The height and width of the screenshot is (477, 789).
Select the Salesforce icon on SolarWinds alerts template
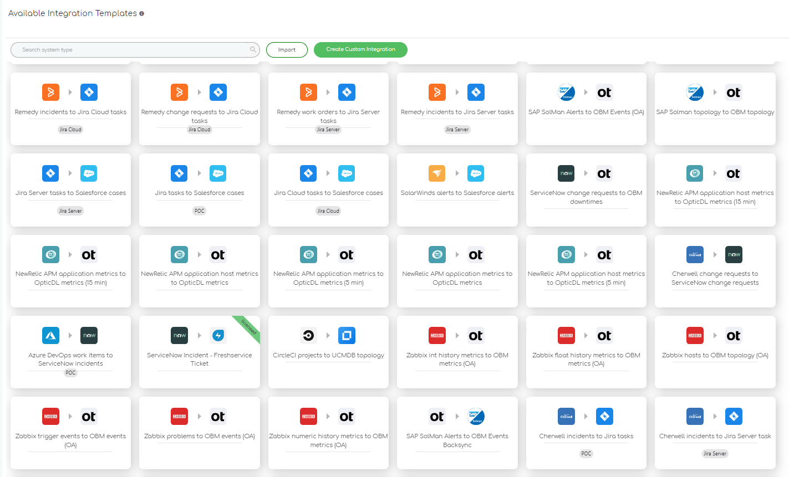coord(476,173)
